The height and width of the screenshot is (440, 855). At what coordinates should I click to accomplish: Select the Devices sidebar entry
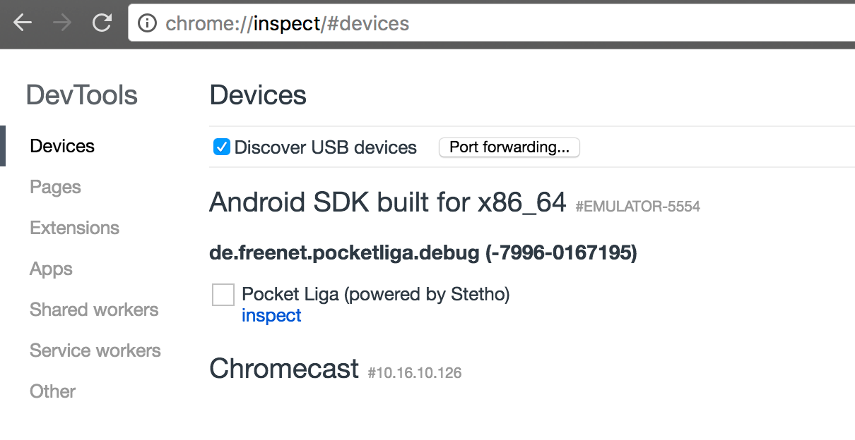pyautogui.click(x=62, y=146)
